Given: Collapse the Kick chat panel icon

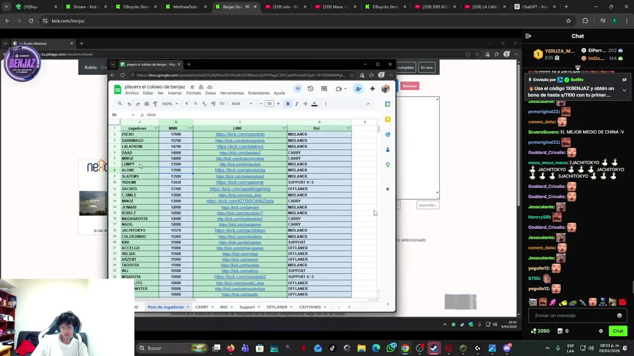Looking at the screenshot, I should [x=528, y=36].
